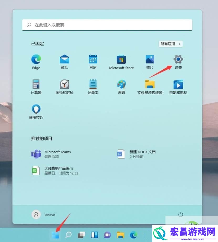Click the search box to type

(107, 25)
